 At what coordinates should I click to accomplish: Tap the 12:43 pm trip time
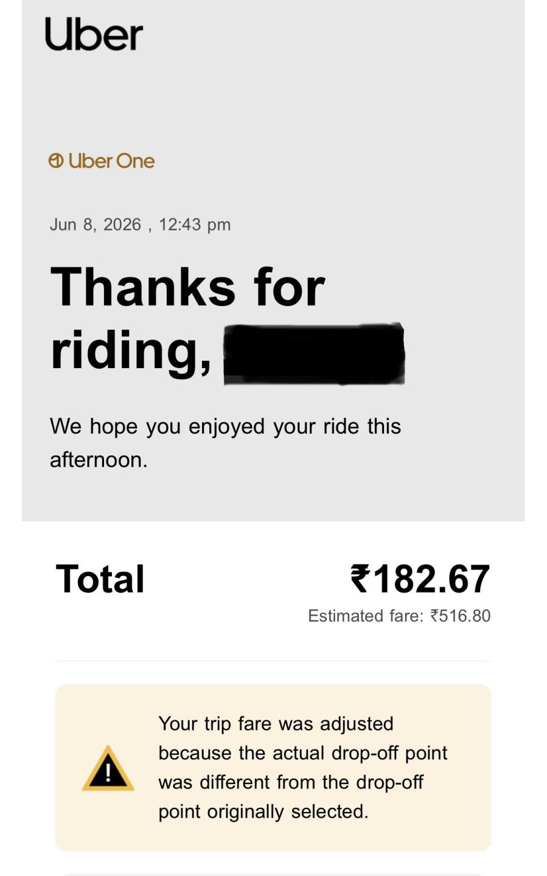click(195, 224)
